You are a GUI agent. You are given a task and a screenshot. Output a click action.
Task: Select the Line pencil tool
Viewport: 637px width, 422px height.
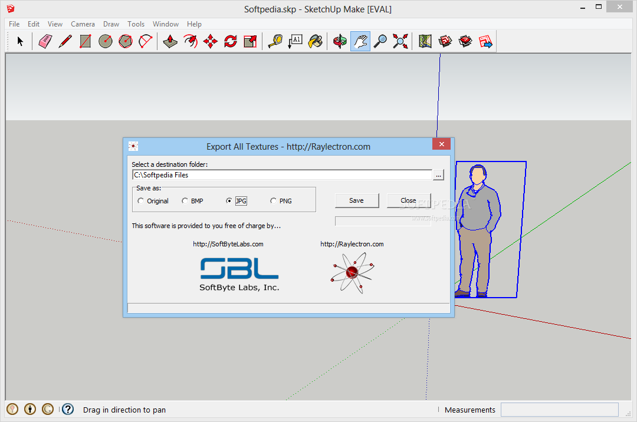(x=65, y=41)
